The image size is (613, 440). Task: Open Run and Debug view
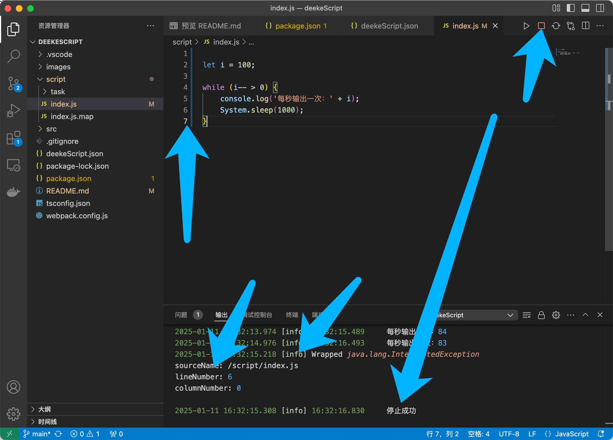tap(13, 111)
